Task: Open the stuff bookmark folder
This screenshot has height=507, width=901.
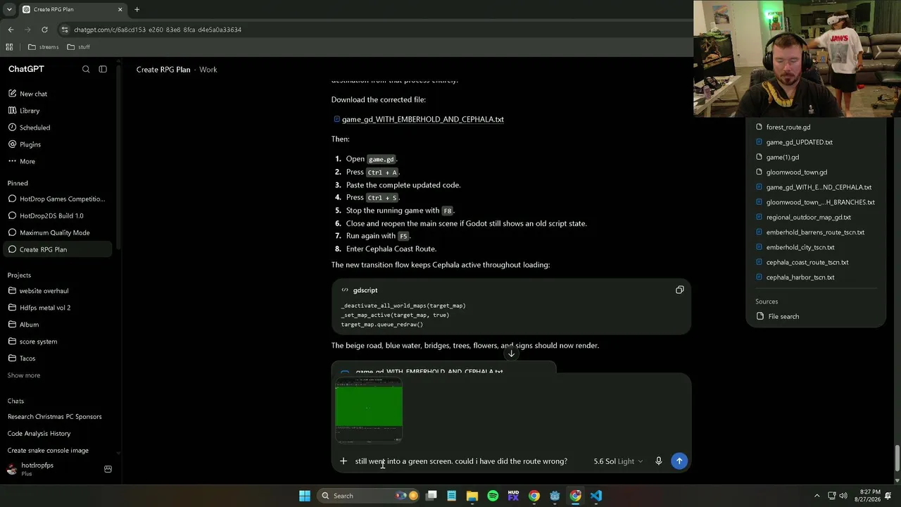Action: tap(78, 47)
